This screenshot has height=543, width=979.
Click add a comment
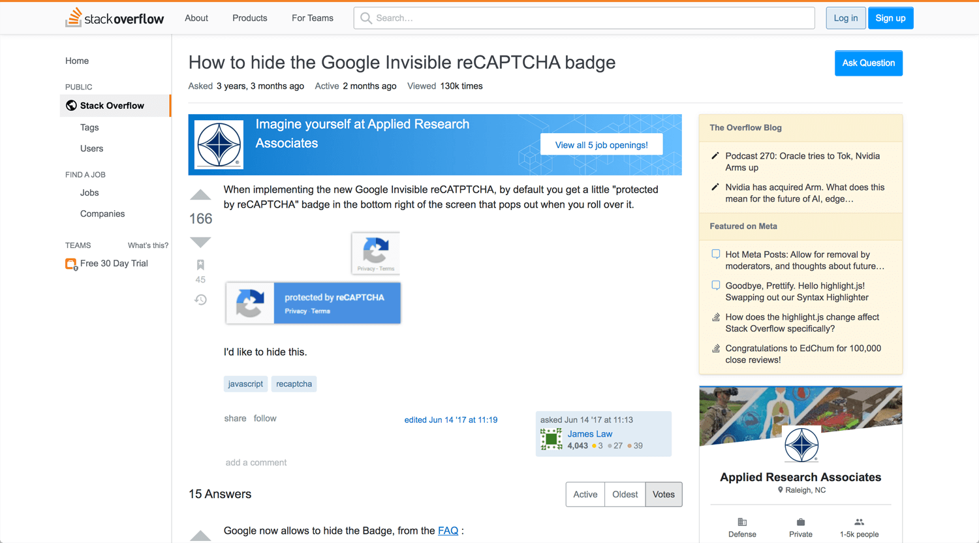click(x=256, y=463)
